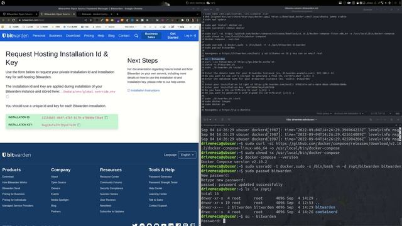The width and height of the screenshot is (402, 226).
Task: Click the share icon in address bar
Action: [x=85, y=20]
